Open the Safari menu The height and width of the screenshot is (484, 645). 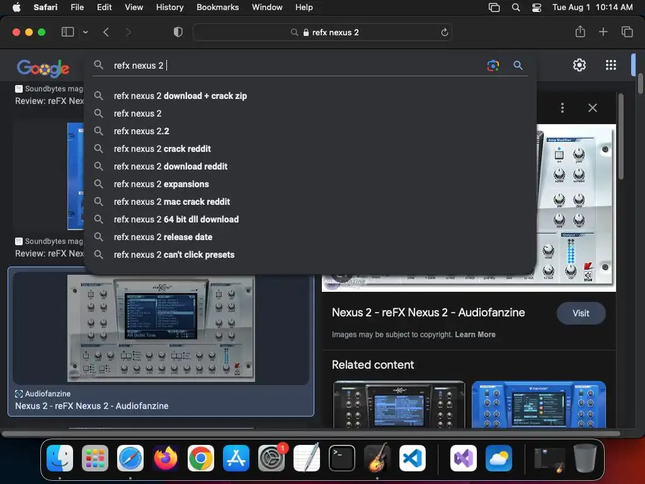[x=45, y=7]
